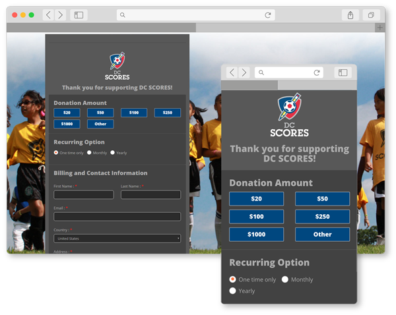This screenshot has width=396, height=315.
Task: Select One time only in the large form
Action: (x=56, y=153)
